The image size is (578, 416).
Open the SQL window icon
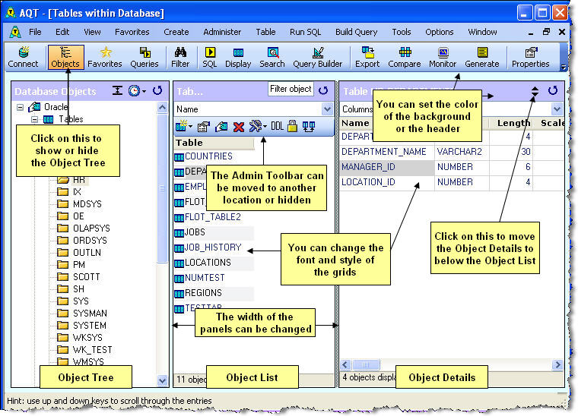(x=210, y=57)
